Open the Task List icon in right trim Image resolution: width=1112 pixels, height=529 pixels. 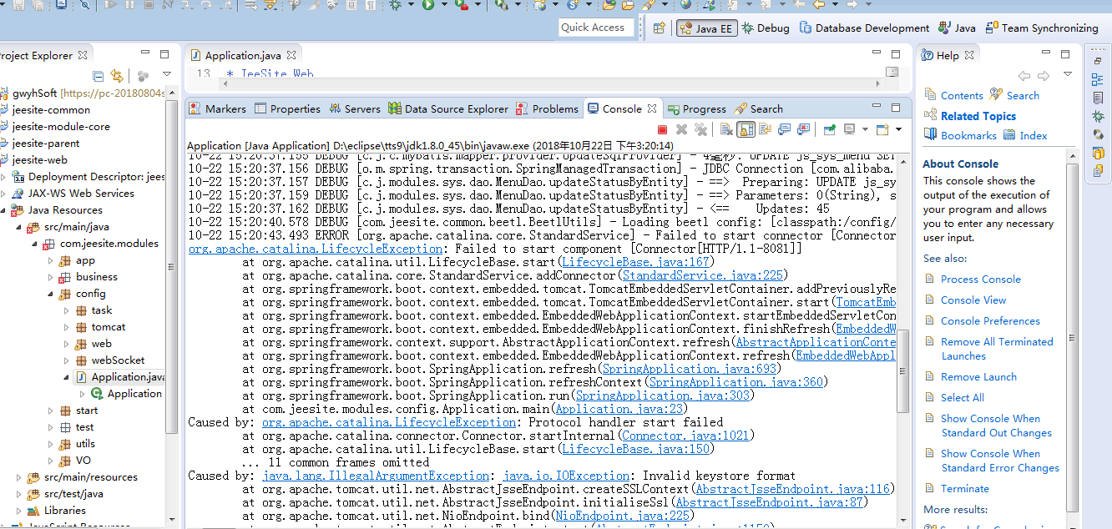pyautogui.click(x=1098, y=98)
